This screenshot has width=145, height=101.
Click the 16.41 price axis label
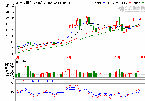click(x=11, y=54)
